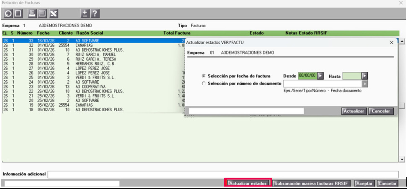Close the Actualizar estados VERI*FACTU dialog
Image resolution: width=407 pixels, height=189 pixels.
pyautogui.click(x=391, y=43)
